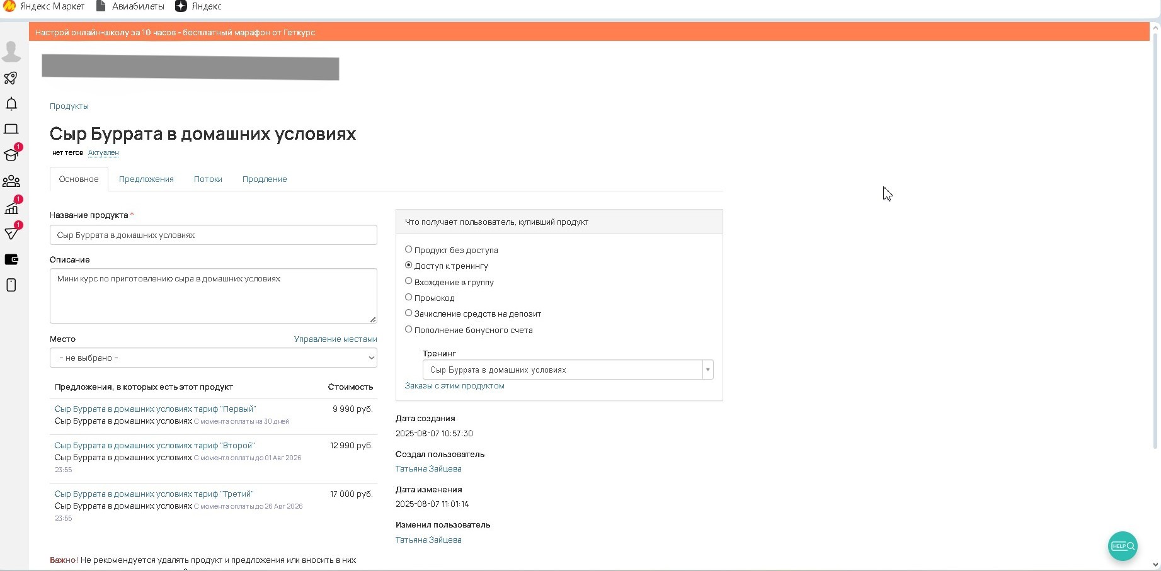Switch to the Основное tab
This screenshot has height=571, width=1161.
pos(79,179)
